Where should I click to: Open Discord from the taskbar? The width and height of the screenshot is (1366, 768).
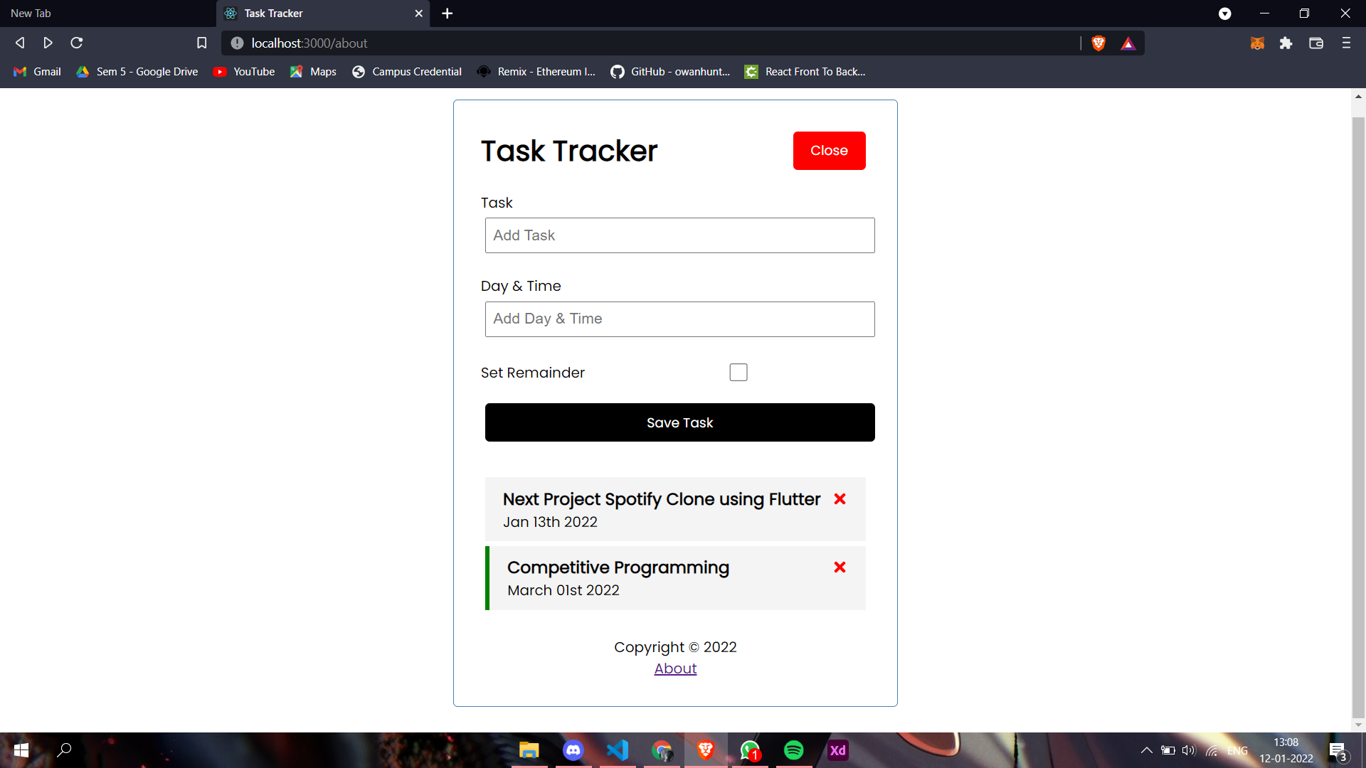pyautogui.click(x=573, y=750)
